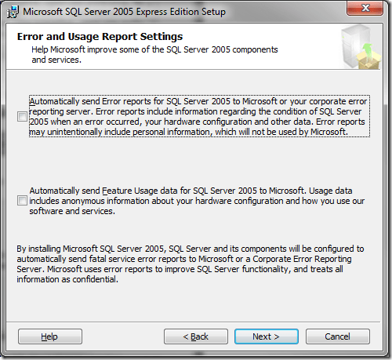Click the "Error and Usage Report Settings" heading

[100, 36]
